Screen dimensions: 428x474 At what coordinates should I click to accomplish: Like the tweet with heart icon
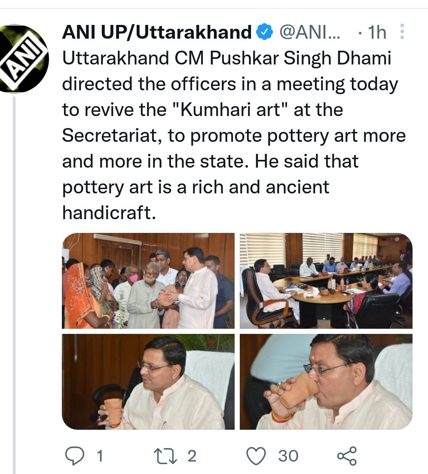[x=256, y=456]
